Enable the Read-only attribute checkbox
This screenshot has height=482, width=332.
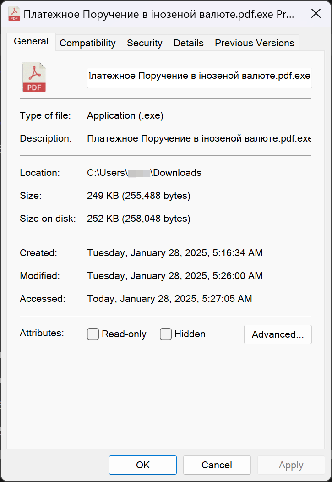pos(93,334)
